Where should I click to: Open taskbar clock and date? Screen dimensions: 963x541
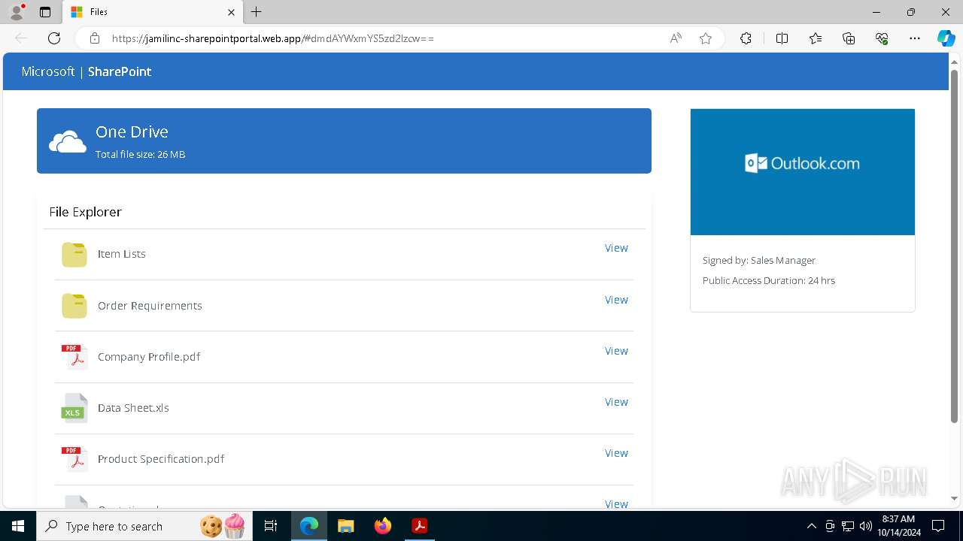point(898,526)
